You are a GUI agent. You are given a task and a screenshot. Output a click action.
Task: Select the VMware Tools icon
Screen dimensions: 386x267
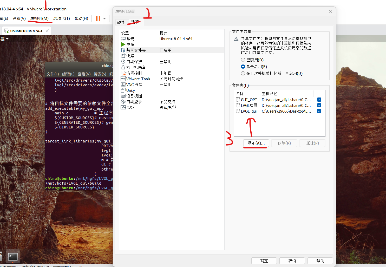[123, 79]
